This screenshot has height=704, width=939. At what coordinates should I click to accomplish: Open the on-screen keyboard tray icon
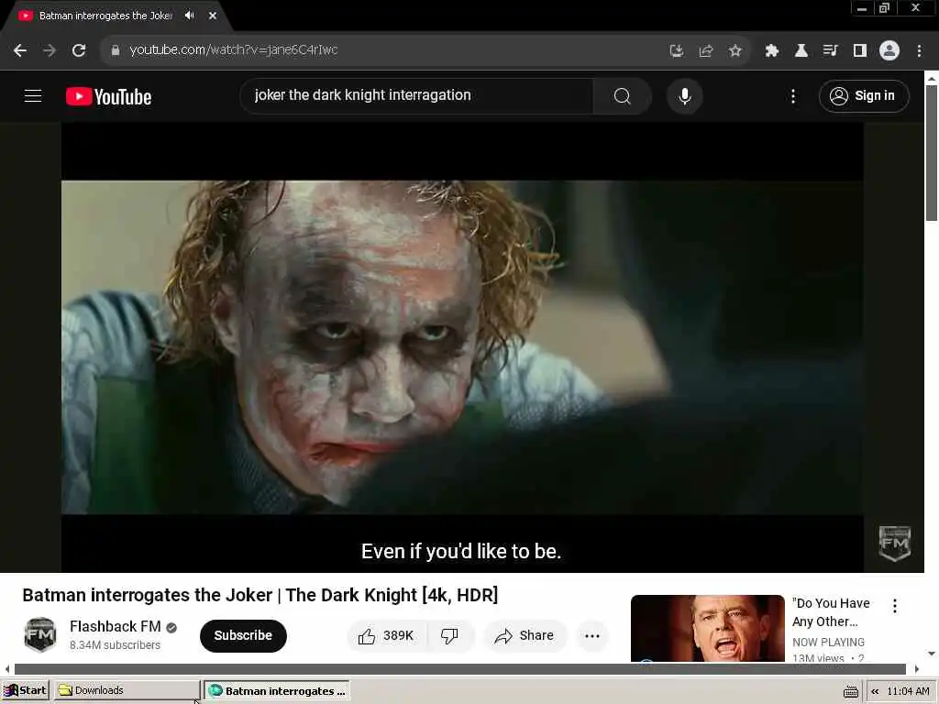click(850, 691)
